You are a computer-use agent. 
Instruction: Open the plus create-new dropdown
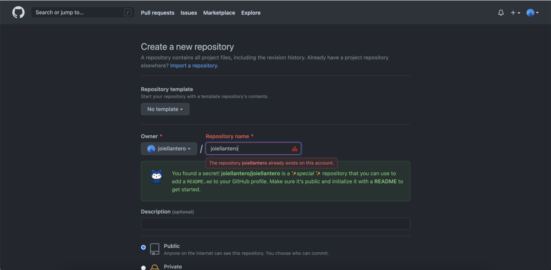(x=515, y=12)
